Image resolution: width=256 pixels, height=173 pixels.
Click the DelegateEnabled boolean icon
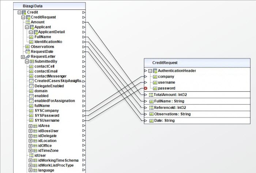31,86
